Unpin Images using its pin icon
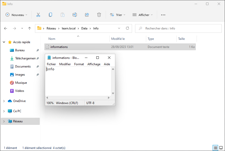 click(x=37, y=75)
